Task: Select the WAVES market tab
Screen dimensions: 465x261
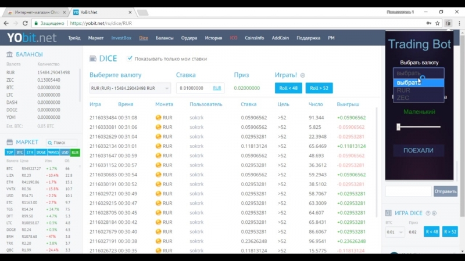Action: [53, 153]
